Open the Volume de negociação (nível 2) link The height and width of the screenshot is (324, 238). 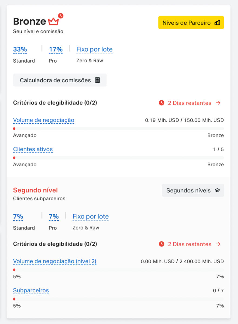(x=55, y=261)
